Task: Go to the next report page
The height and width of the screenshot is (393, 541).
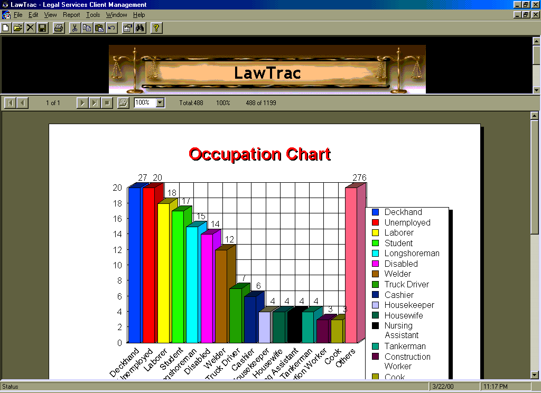Action: click(x=82, y=103)
